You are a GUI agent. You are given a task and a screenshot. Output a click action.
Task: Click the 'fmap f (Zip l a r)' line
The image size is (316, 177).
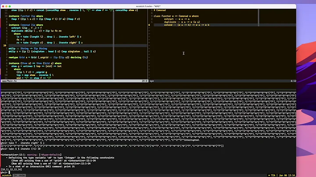46,19
